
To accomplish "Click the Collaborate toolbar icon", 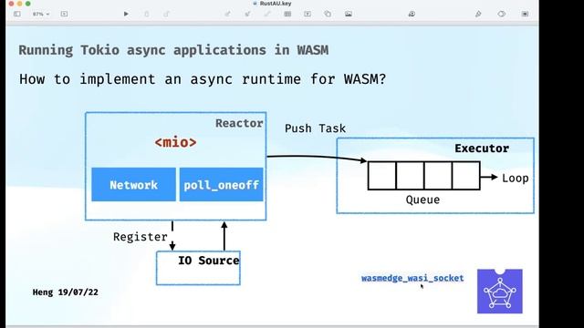I will click(x=412, y=15).
